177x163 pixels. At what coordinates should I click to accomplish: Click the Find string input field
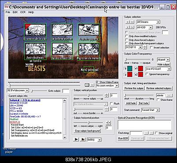pyautogui.click(x=136, y=133)
